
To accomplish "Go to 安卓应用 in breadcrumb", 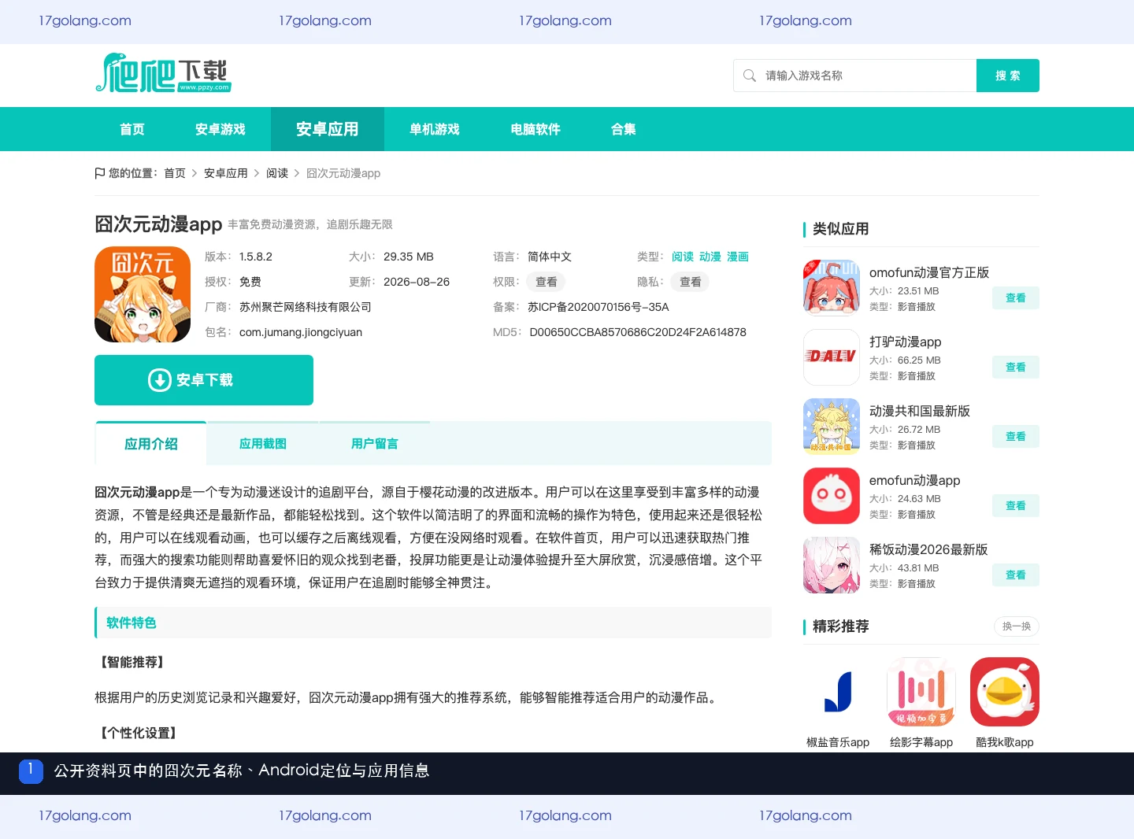I will (226, 173).
